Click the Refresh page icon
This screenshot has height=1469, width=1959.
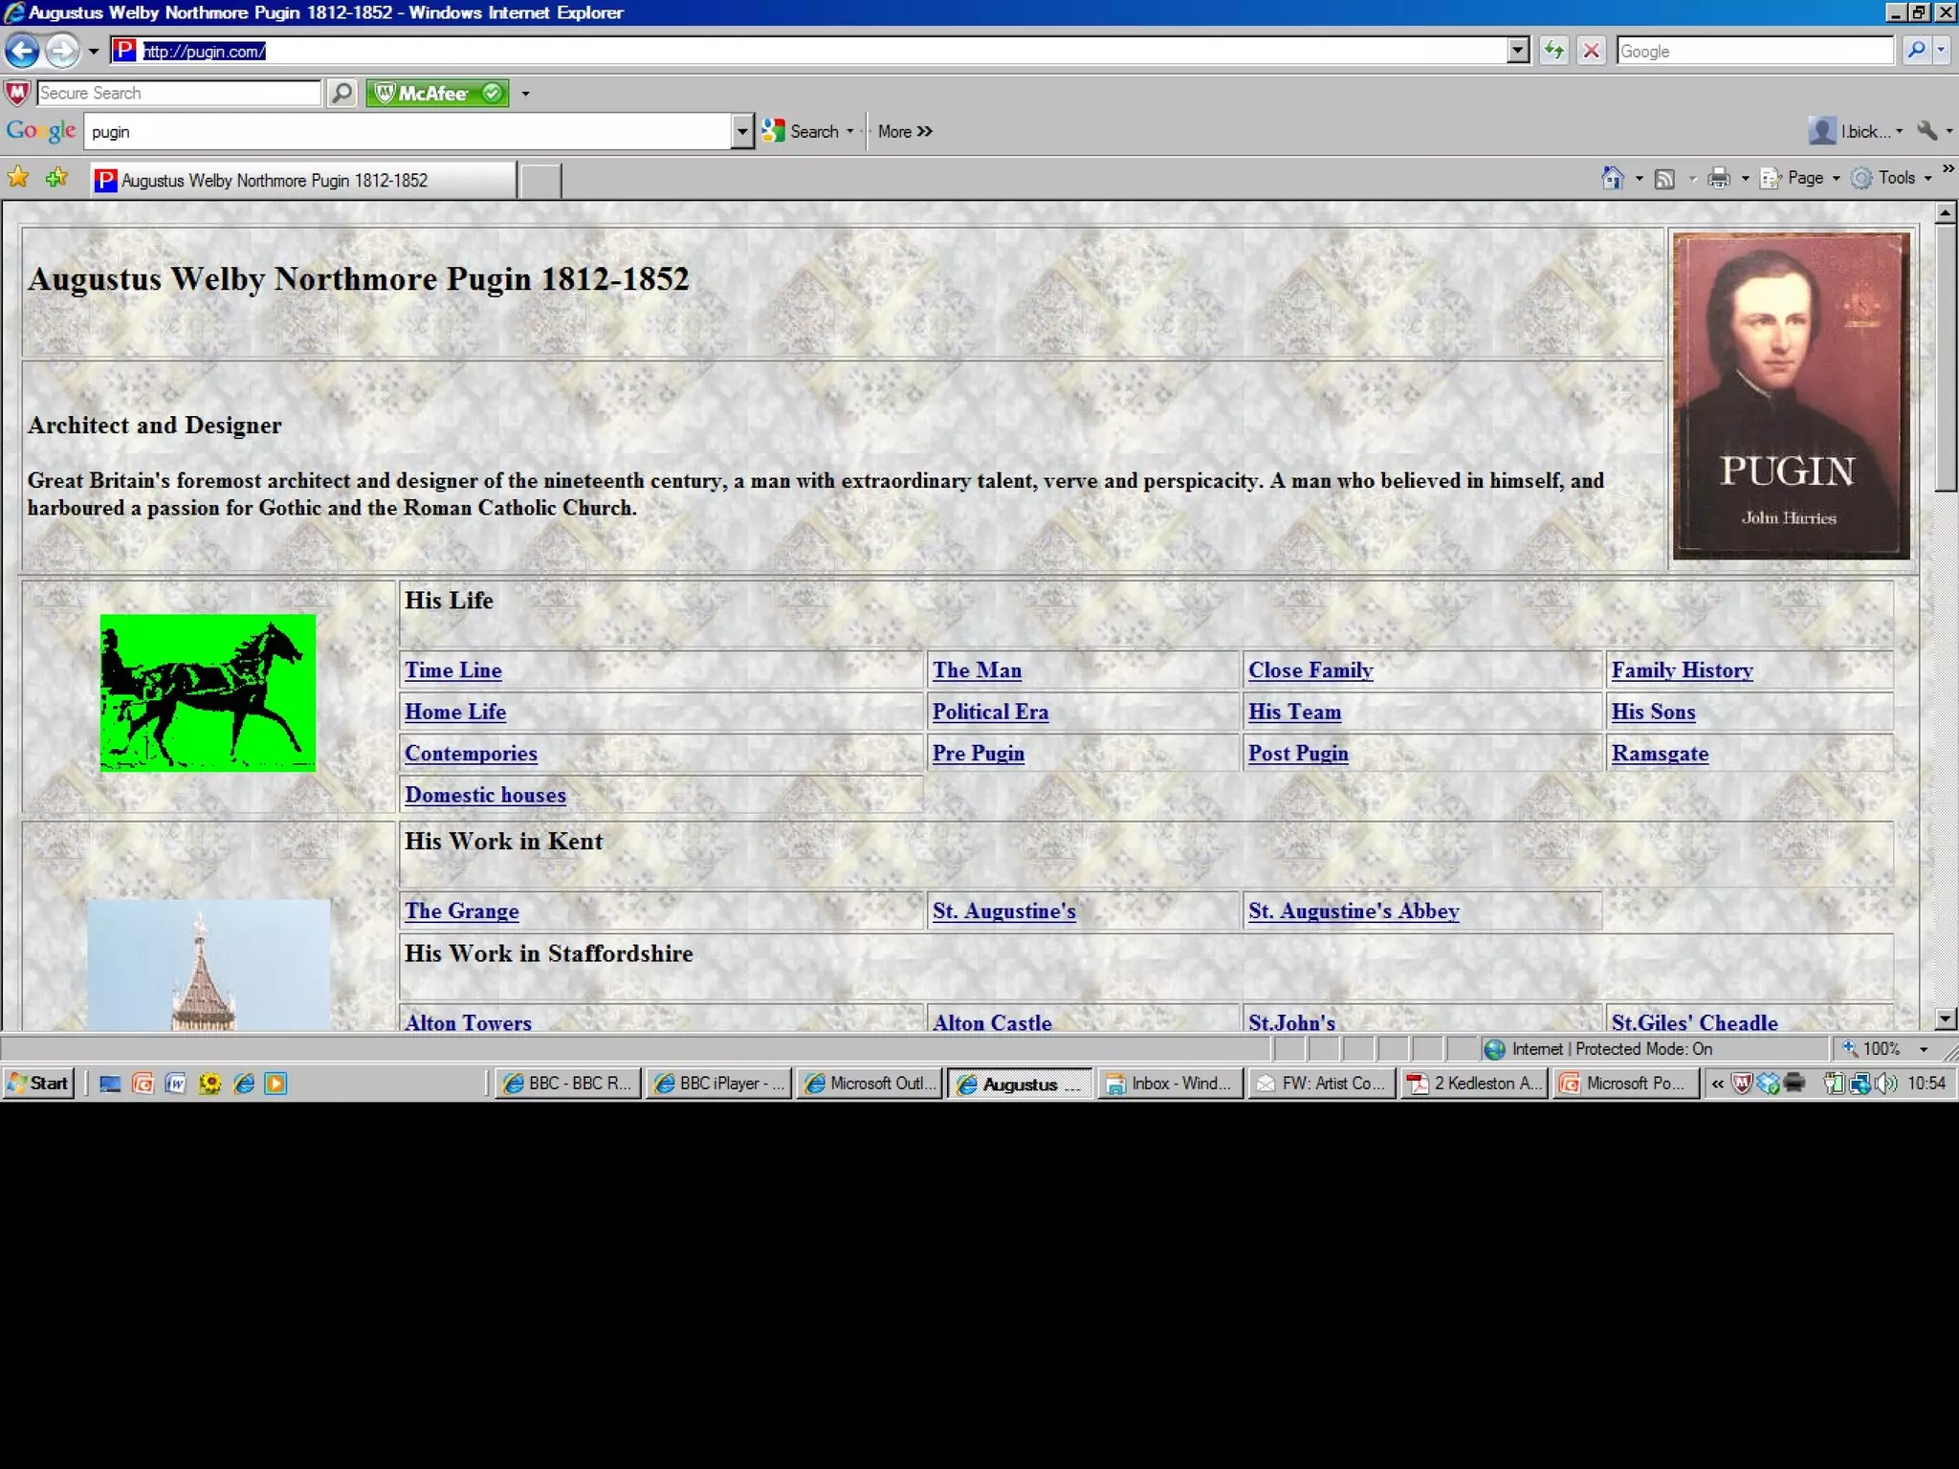(1554, 51)
